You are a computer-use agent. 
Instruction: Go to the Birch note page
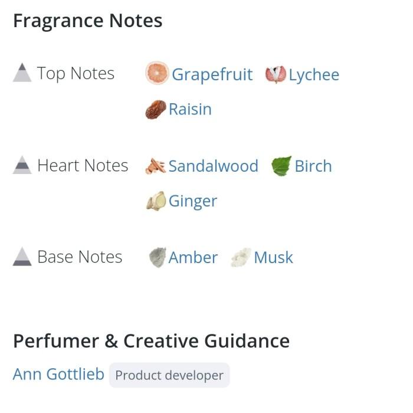313,166
